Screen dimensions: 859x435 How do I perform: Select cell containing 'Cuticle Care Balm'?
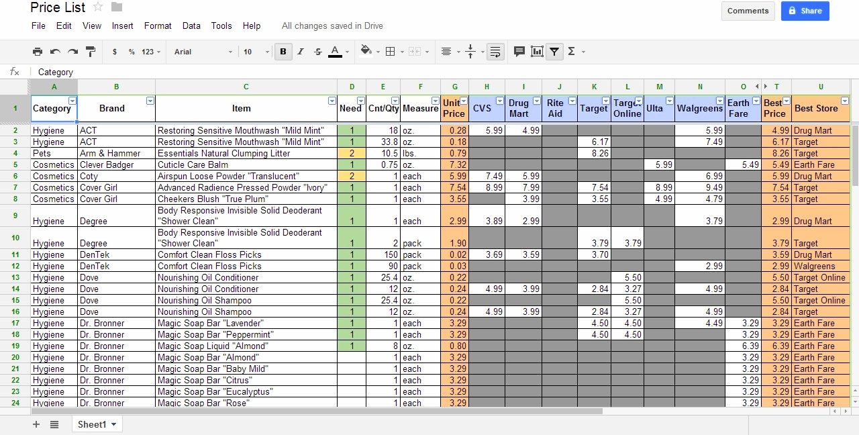click(246, 164)
